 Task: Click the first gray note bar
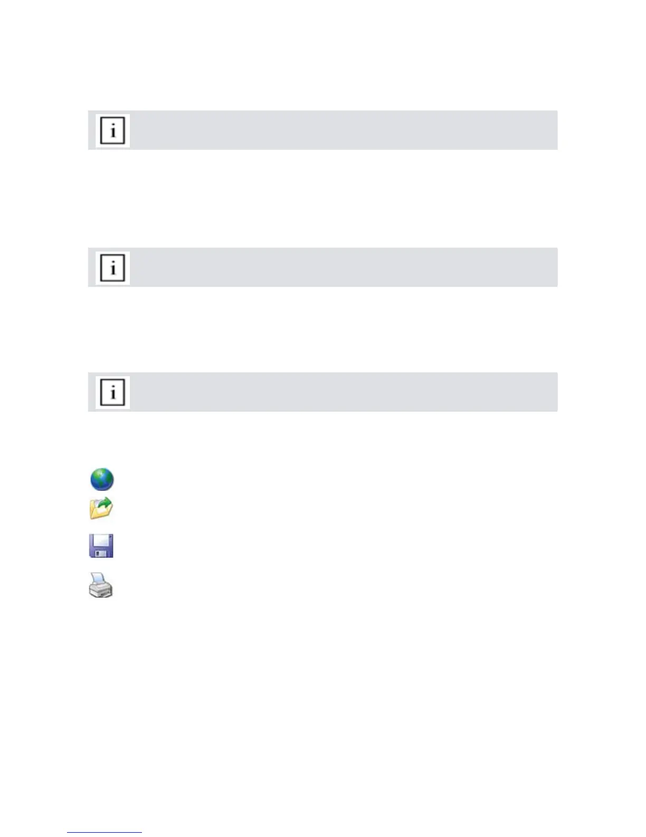[343, 130]
